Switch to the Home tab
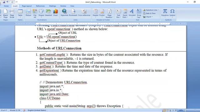The height and width of the screenshot is (112, 200). point(6,6)
